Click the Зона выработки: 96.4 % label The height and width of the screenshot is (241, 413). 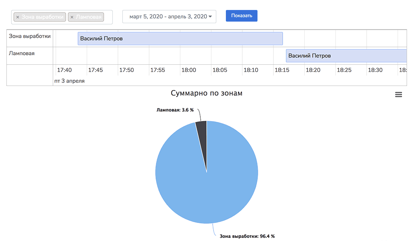click(247, 236)
